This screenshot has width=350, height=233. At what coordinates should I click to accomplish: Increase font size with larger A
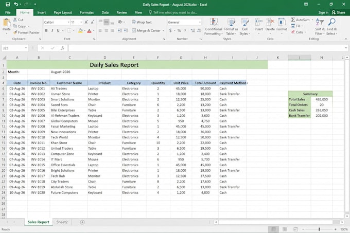point(86,22)
